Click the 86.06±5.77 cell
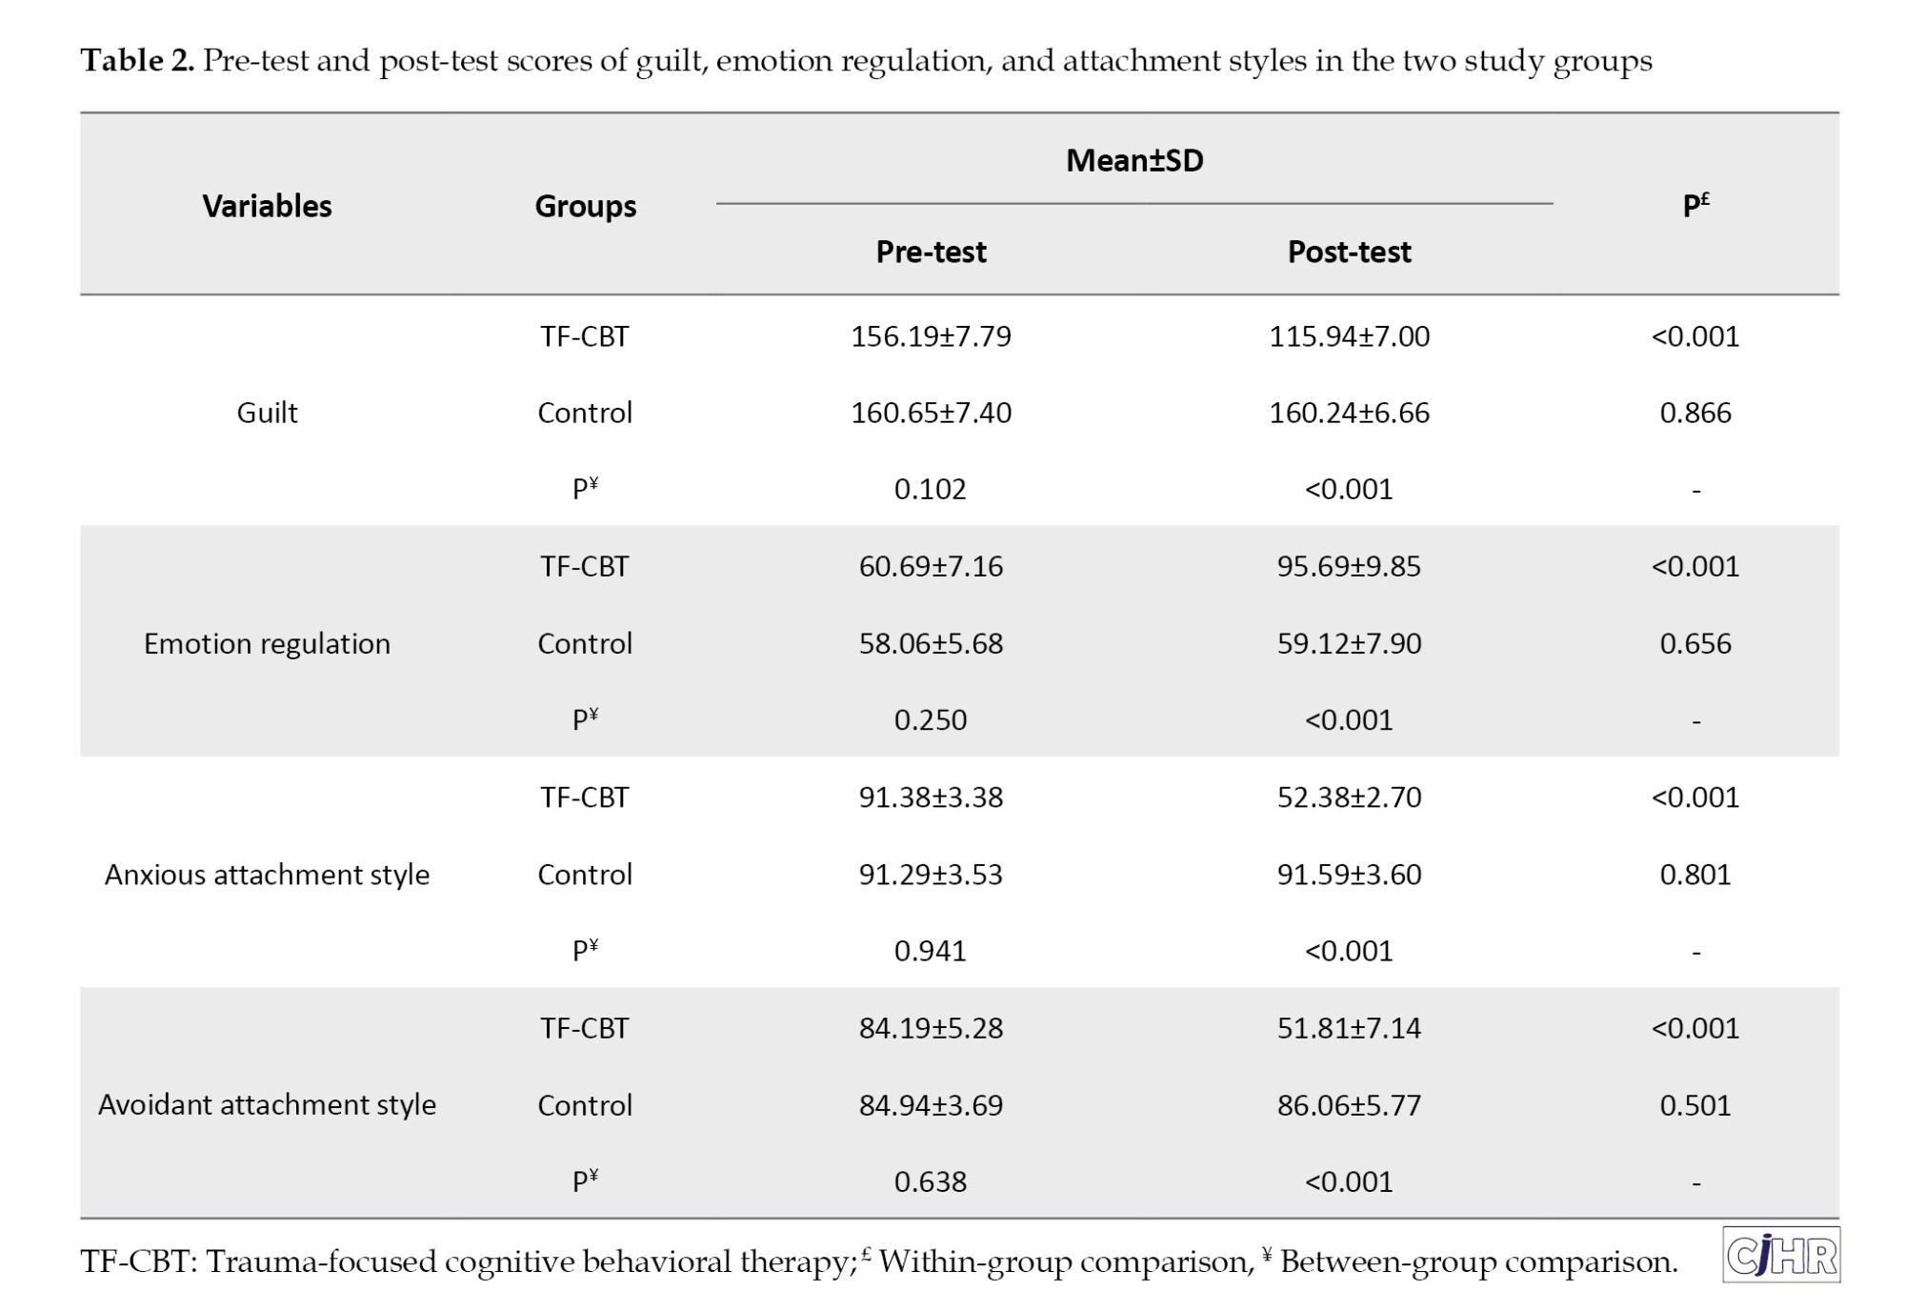This screenshot has height=1312, width=1905. coord(1349,1104)
